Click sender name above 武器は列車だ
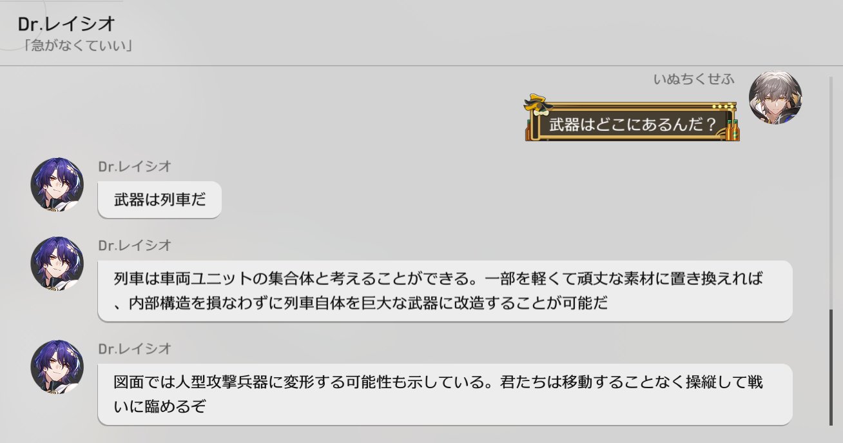The image size is (843, 443). coord(135,166)
